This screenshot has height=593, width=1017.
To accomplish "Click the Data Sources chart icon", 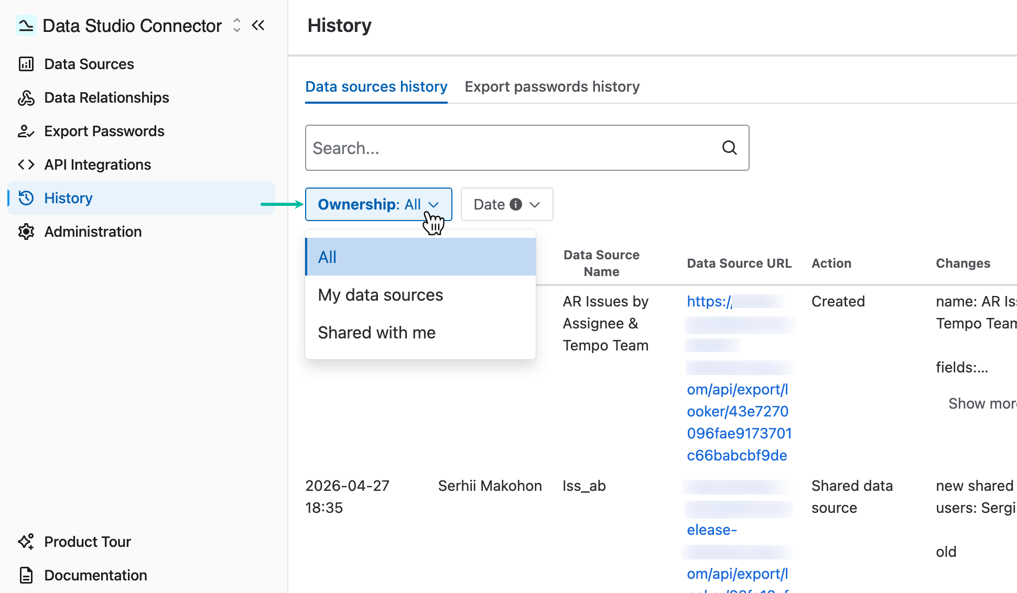I will [x=26, y=64].
